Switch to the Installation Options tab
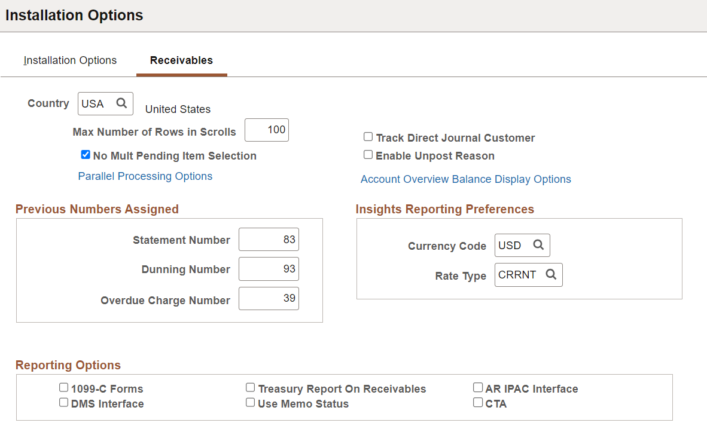Screen dimensions: 707x441 (71, 60)
